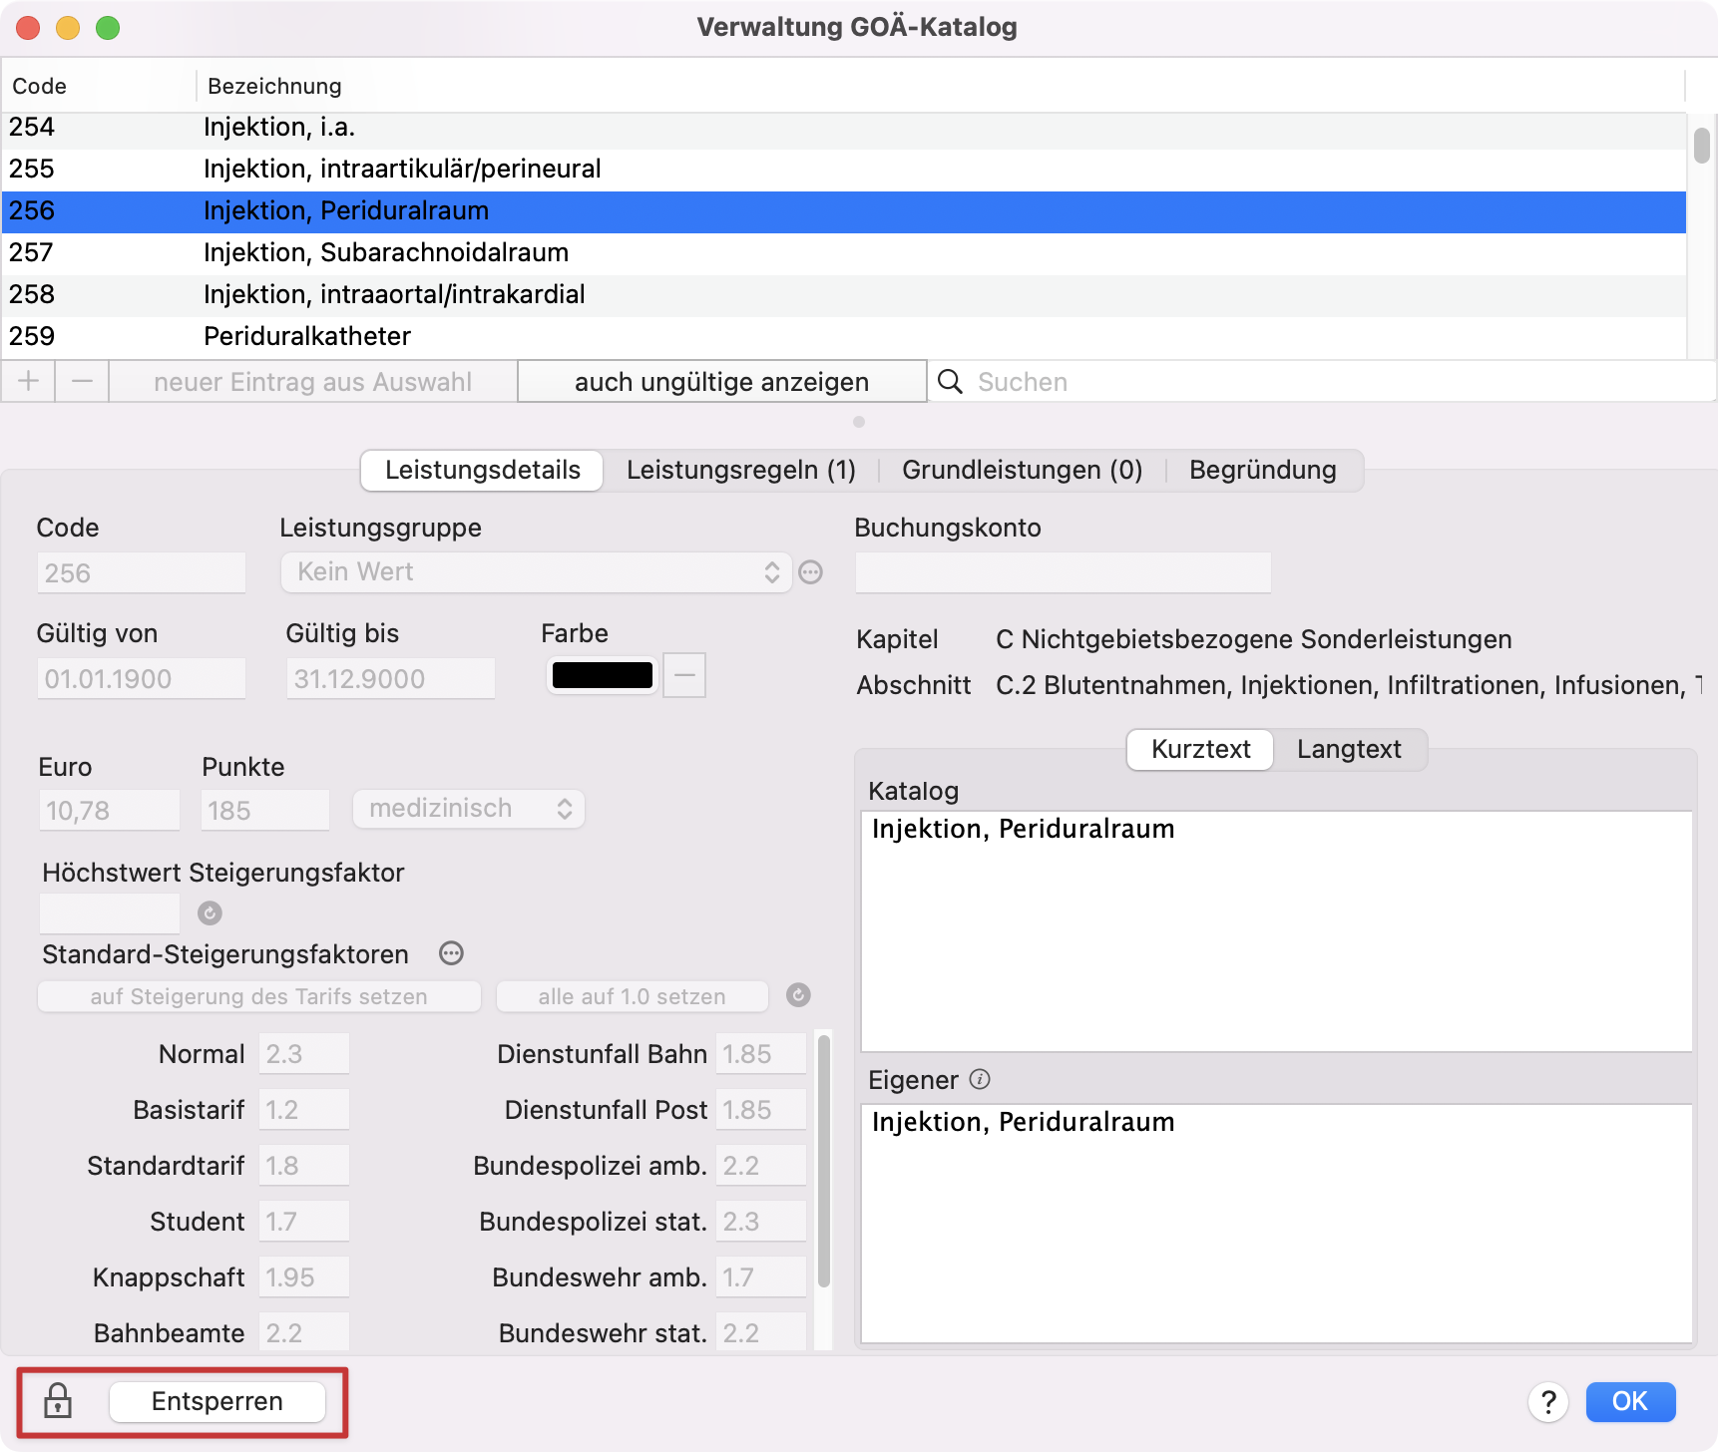Select row 258 Injektion, intraaortal/intrakardial
1718x1452 pixels.
tap(844, 295)
